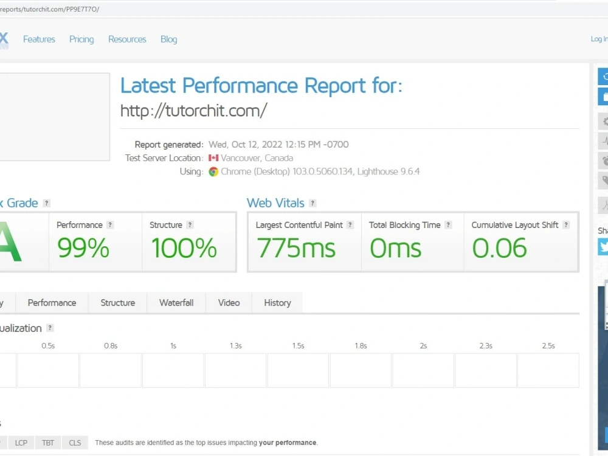Screen dimensions: 608x456
Task: Open the Performance score help icon
Action: [110, 225]
